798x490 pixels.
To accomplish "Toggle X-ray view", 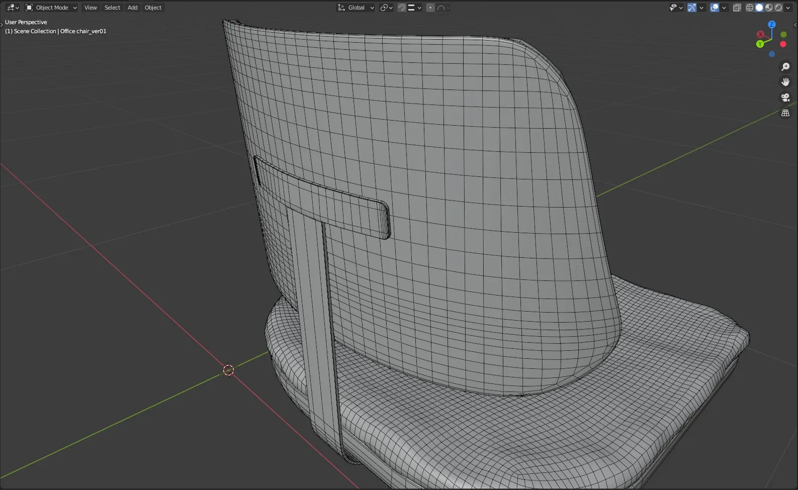I will pos(737,8).
